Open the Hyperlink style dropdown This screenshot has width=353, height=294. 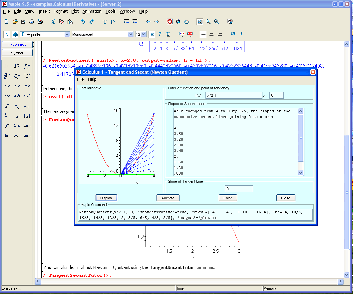pos(67,34)
